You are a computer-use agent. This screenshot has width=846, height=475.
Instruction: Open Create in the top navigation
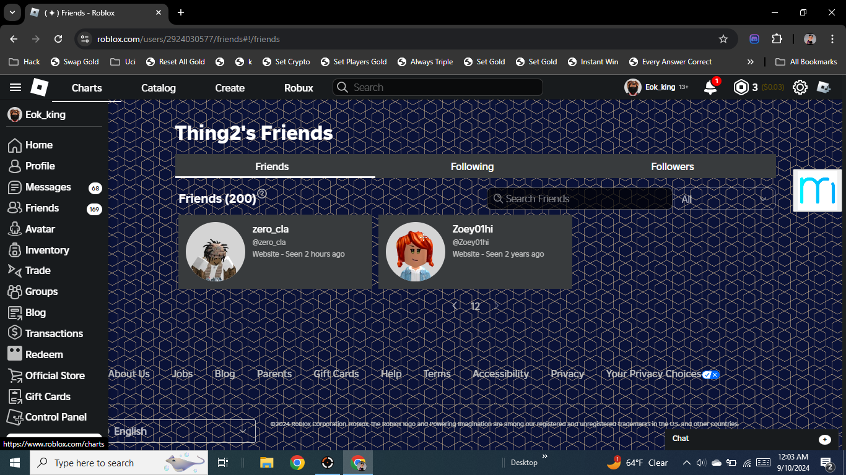(230, 88)
